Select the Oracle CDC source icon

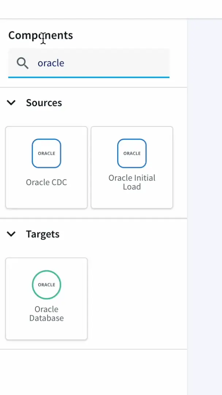click(46, 153)
